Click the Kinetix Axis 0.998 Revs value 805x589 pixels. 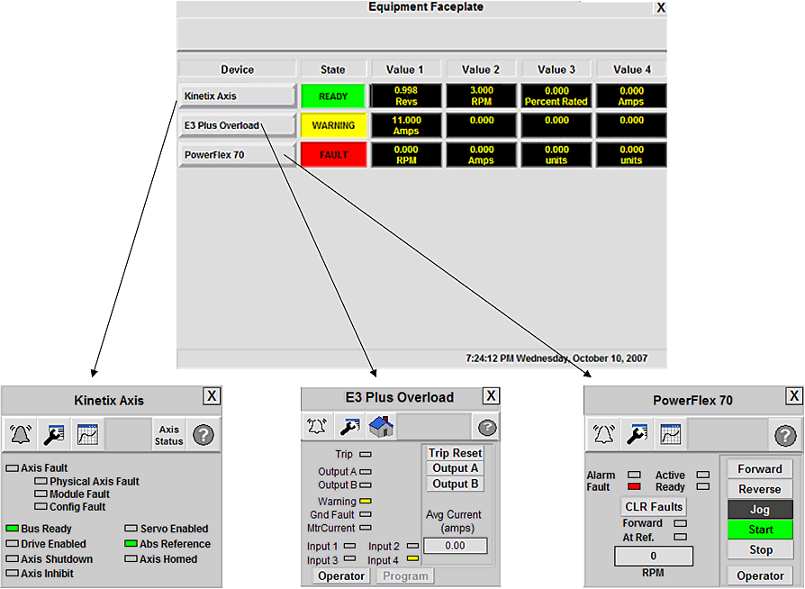(406, 96)
